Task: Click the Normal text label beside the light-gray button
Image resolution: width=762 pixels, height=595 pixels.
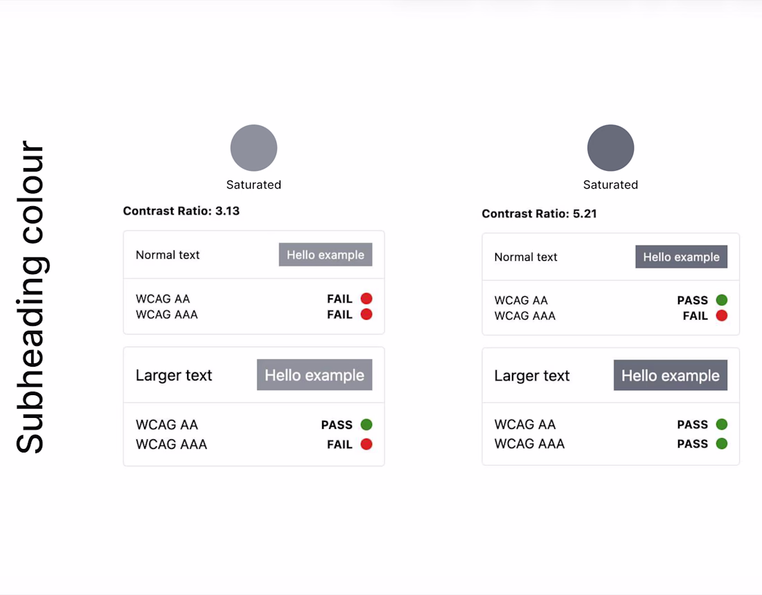Action: 168,255
